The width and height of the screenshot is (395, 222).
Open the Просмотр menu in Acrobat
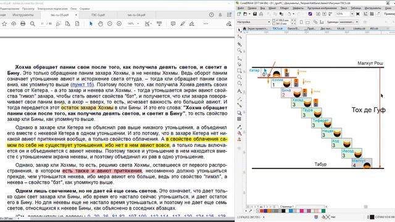(x=28, y=9)
